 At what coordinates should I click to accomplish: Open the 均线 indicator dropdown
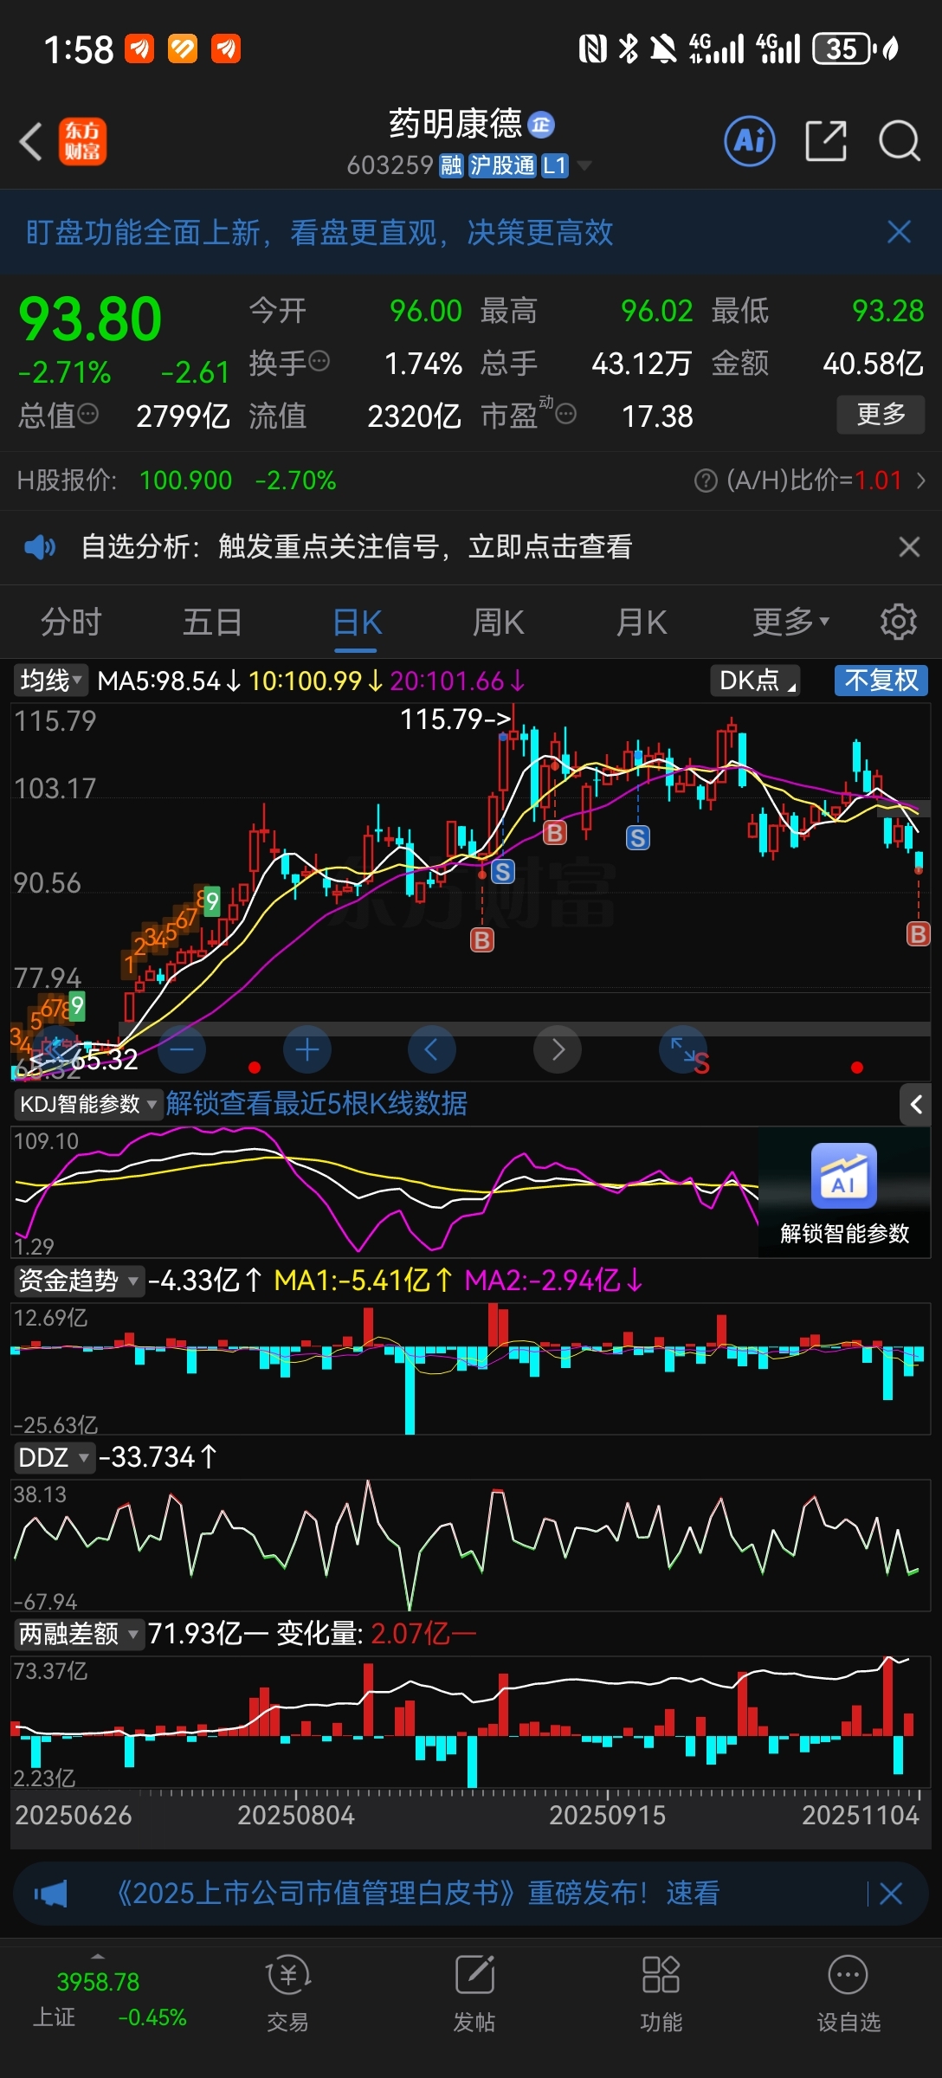[x=51, y=681]
